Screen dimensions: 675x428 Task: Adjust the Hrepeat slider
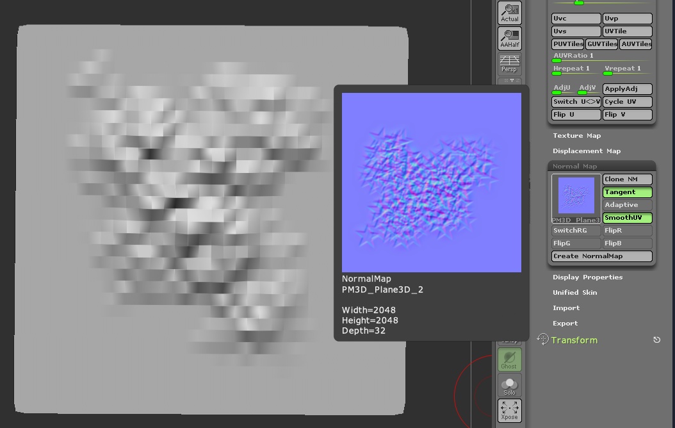tap(576, 70)
